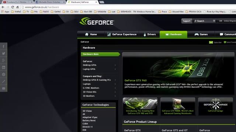The height and width of the screenshot is (132, 236).
Task: Click the green Subscribe envelope icon
Action: click(211, 43)
